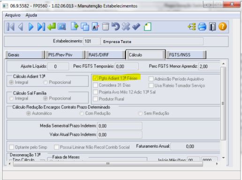The height and width of the screenshot is (180, 242).
Task: Click the Empresa Teste name field
Action: (152, 42)
